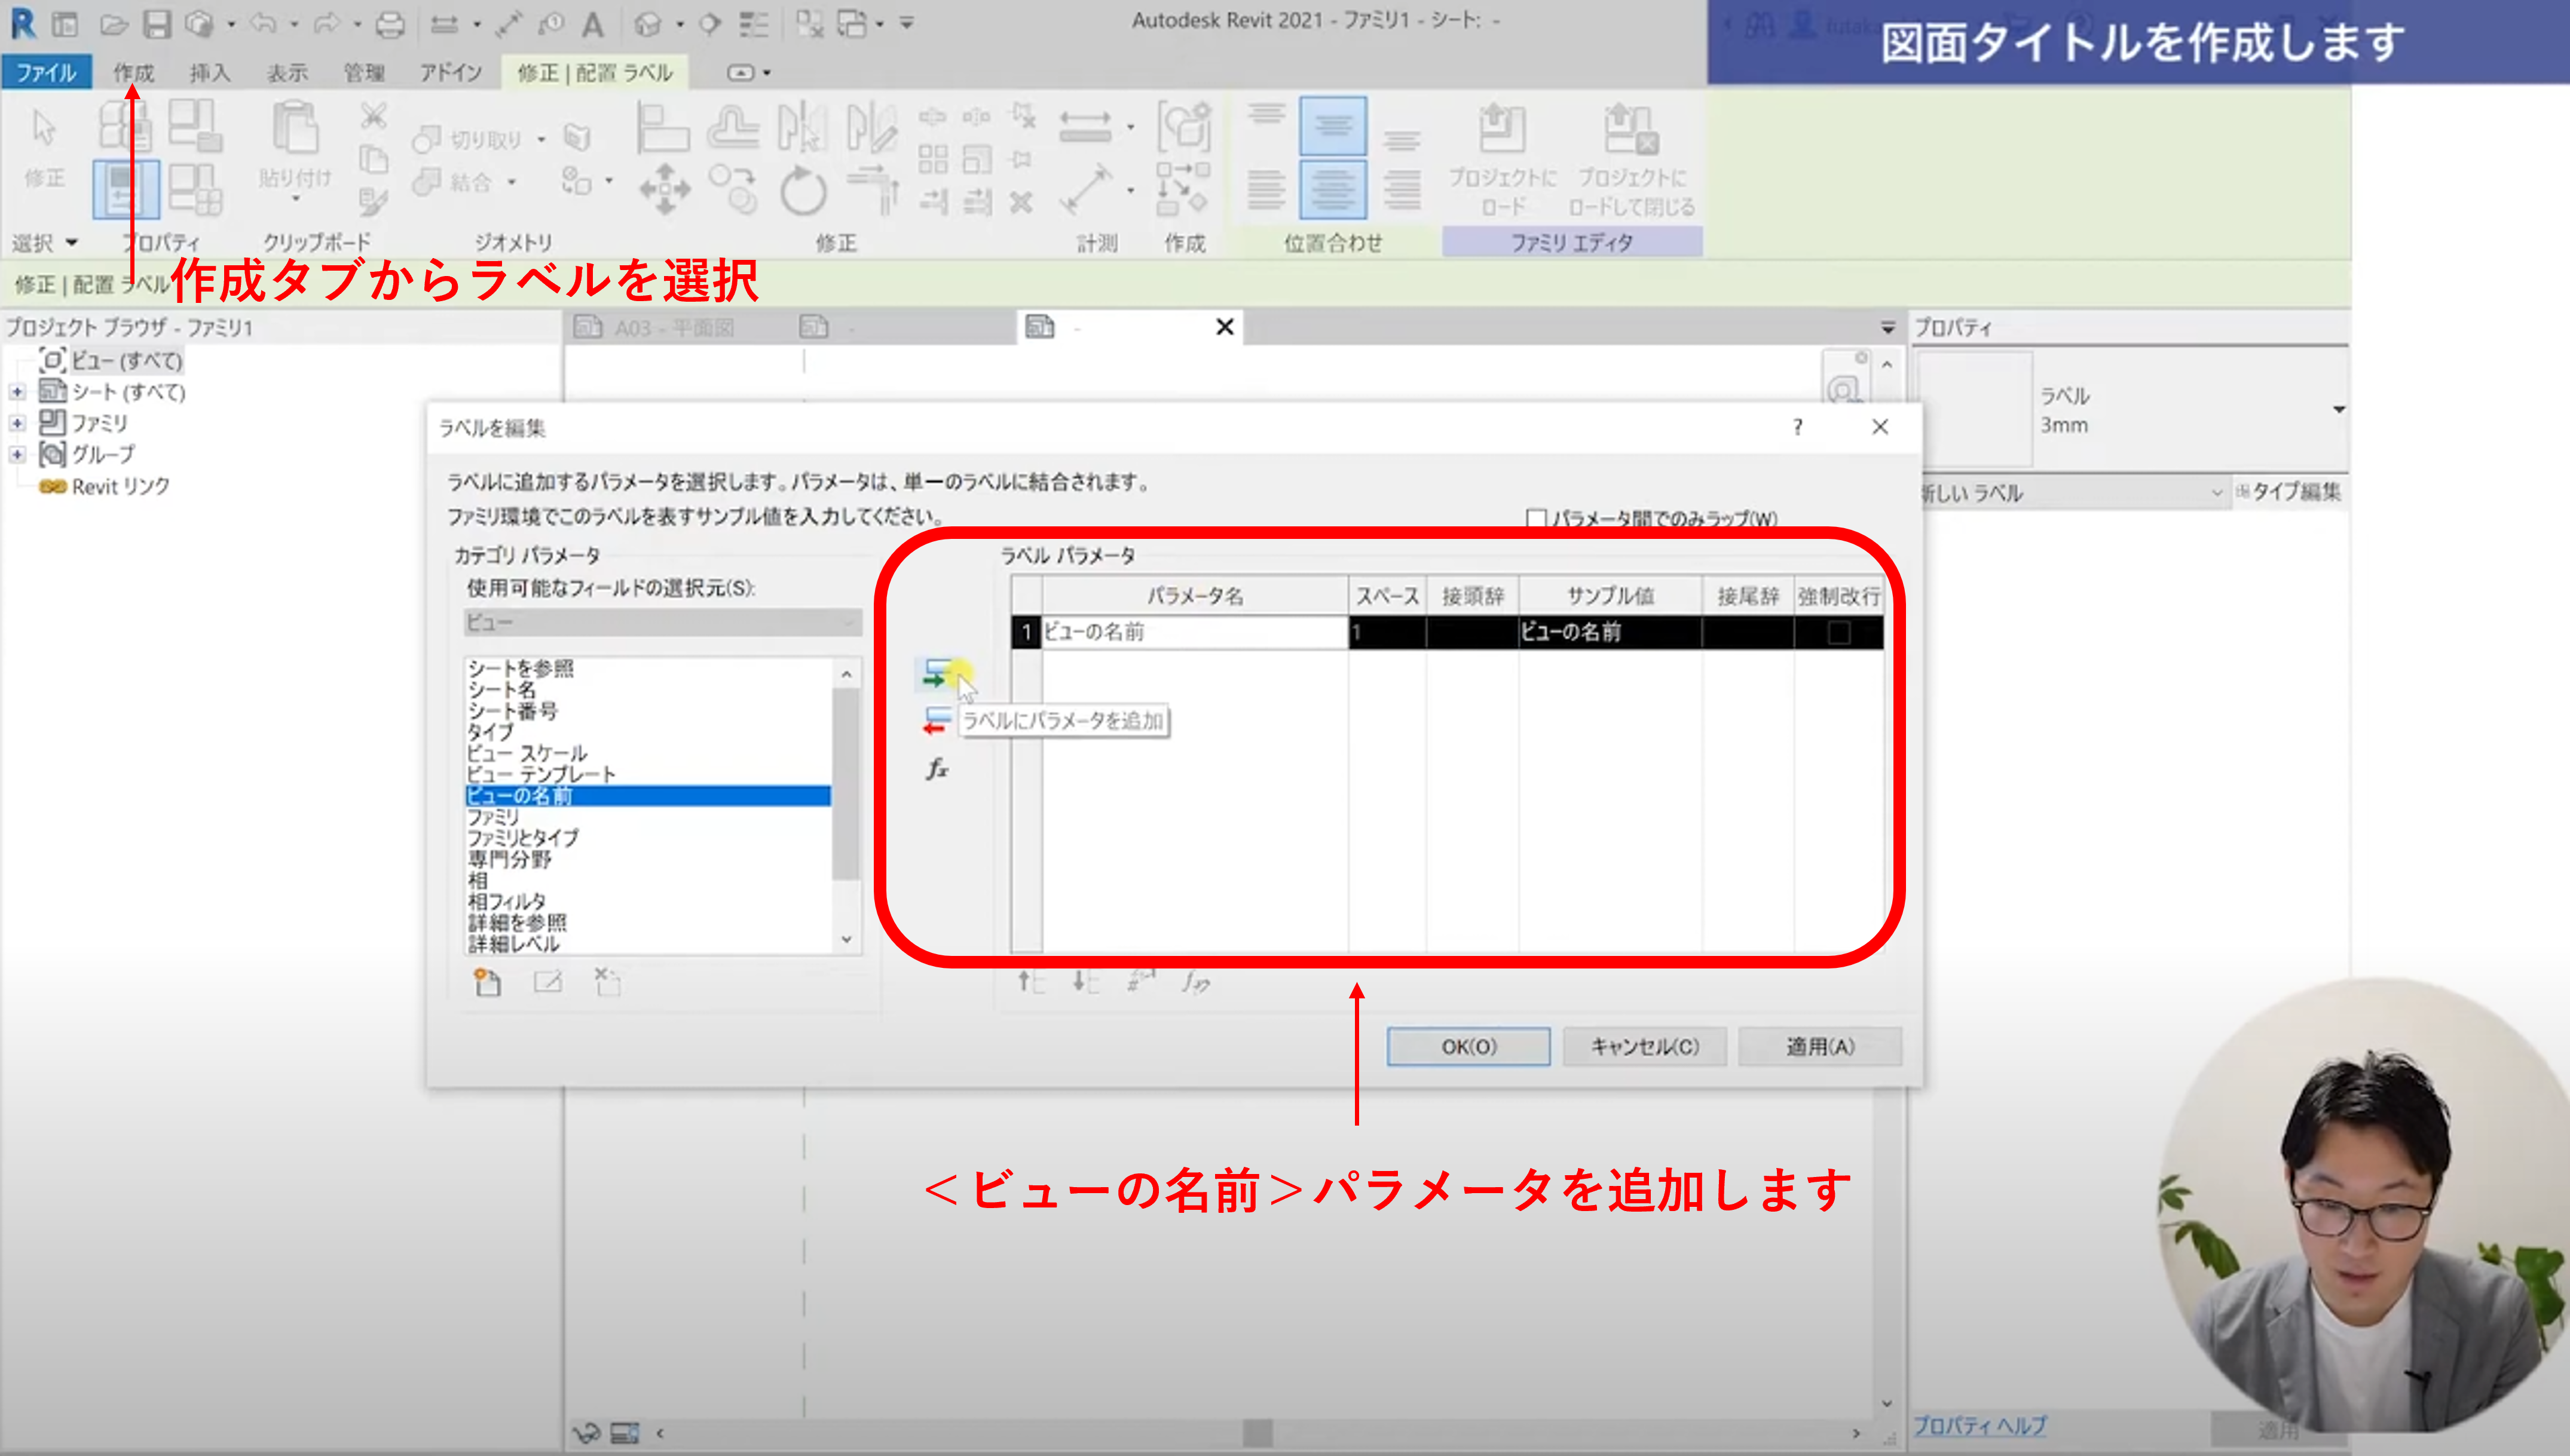Click the add parameter to label icon
Image resolution: width=2570 pixels, height=1456 pixels.
tap(937, 673)
